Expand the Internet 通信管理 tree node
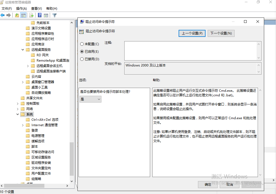The width and height of the screenshot is (276, 194). click(23, 125)
